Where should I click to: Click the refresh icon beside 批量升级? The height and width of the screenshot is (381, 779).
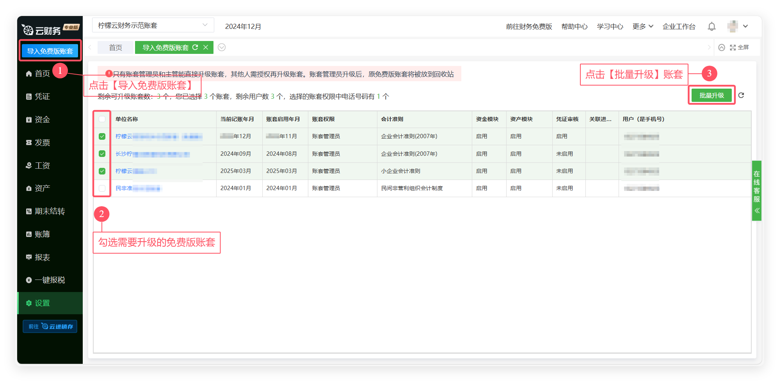741,95
